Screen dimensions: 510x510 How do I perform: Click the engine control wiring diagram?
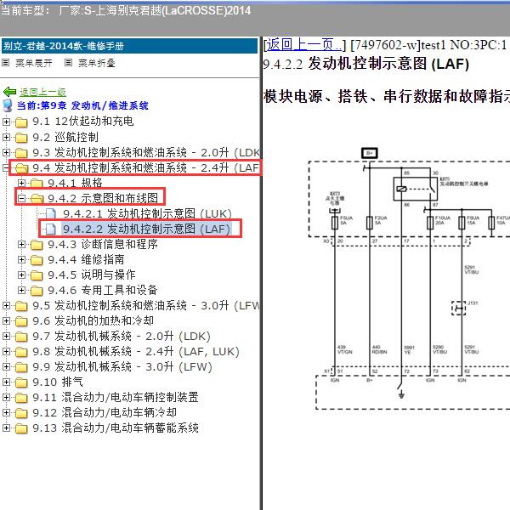tap(408, 278)
